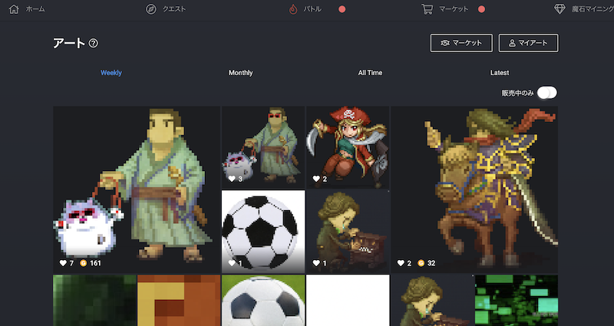Screen dimensions: 614x326
Task: Click the quest compass icon
Action: [x=150, y=9]
